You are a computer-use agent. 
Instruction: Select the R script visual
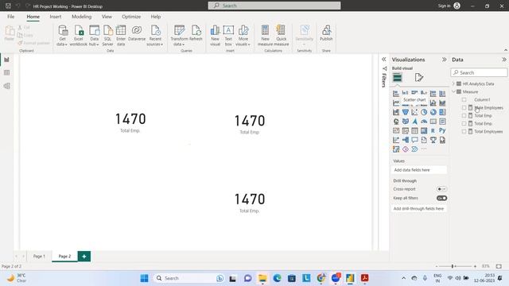coord(433,130)
